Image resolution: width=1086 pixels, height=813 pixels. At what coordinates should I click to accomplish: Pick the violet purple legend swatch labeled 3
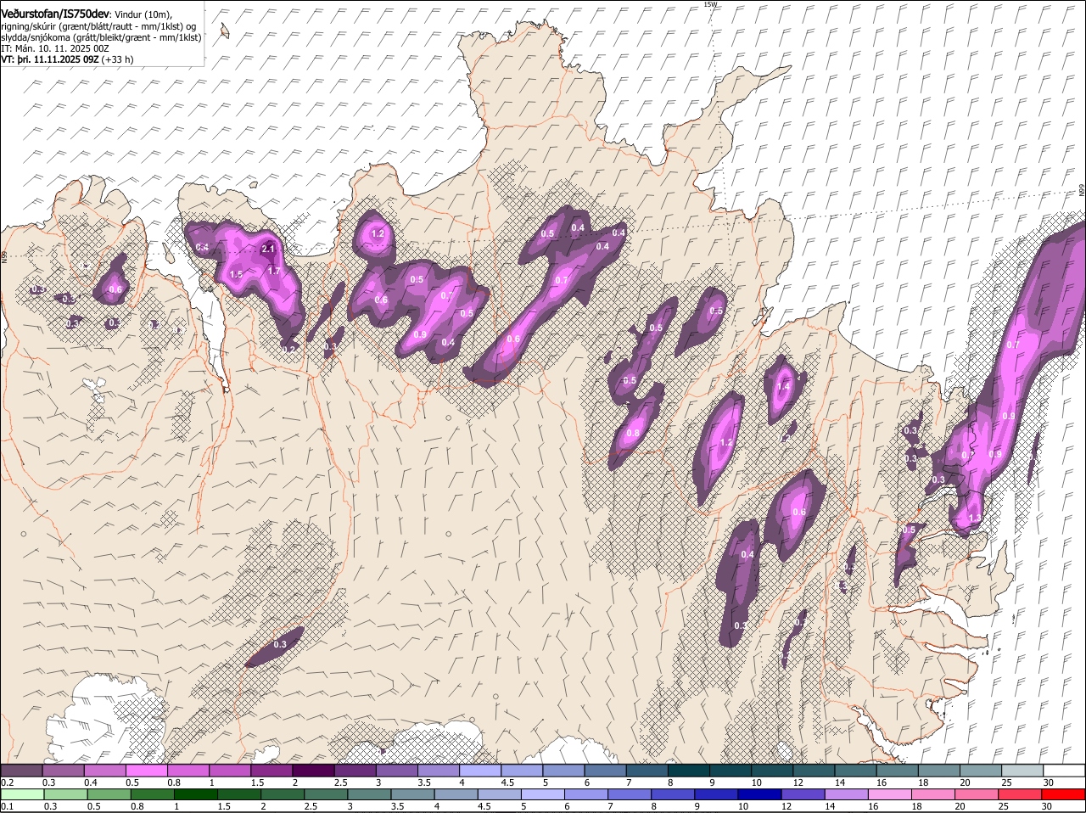(x=396, y=770)
